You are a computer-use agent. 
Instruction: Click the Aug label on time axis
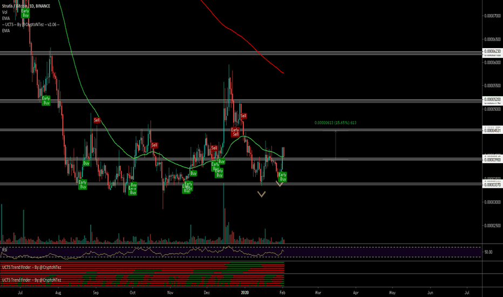58,293
